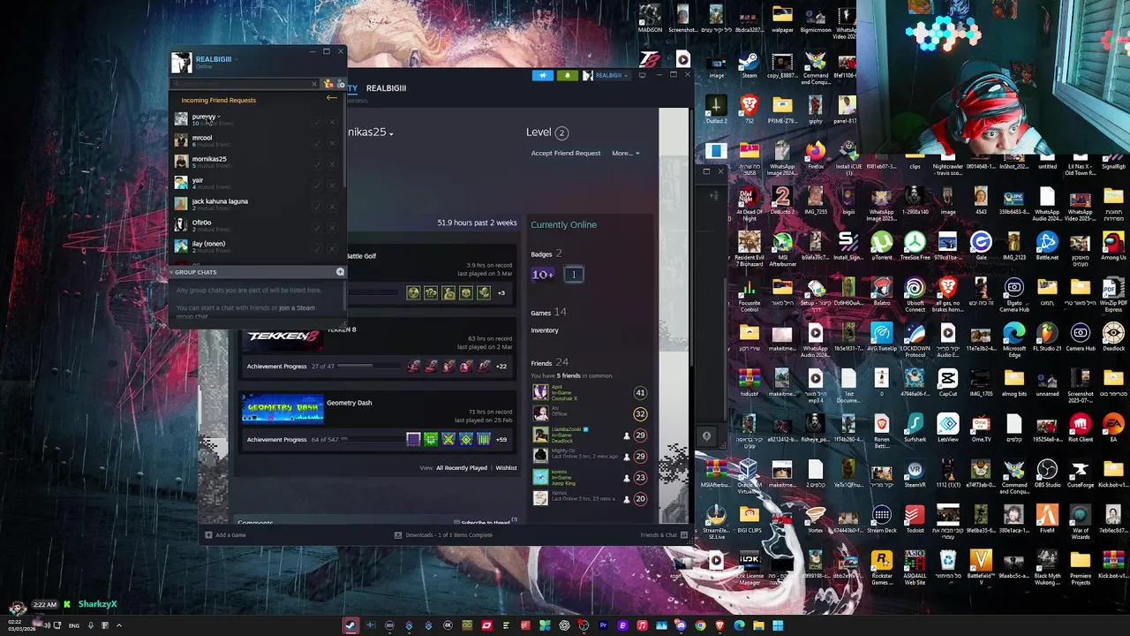Create new group chat with plus icon
Viewport: 1130px width, 636px height.
coord(340,272)
